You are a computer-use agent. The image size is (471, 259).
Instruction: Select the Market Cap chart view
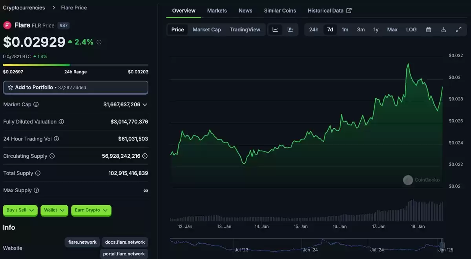tap(207, 29)
